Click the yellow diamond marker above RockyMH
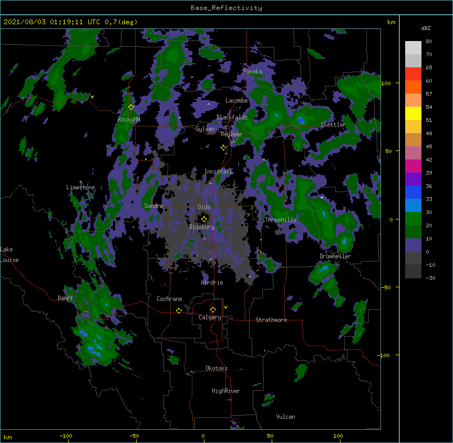This screenshot has height=443, width=453. coord(131,107)
